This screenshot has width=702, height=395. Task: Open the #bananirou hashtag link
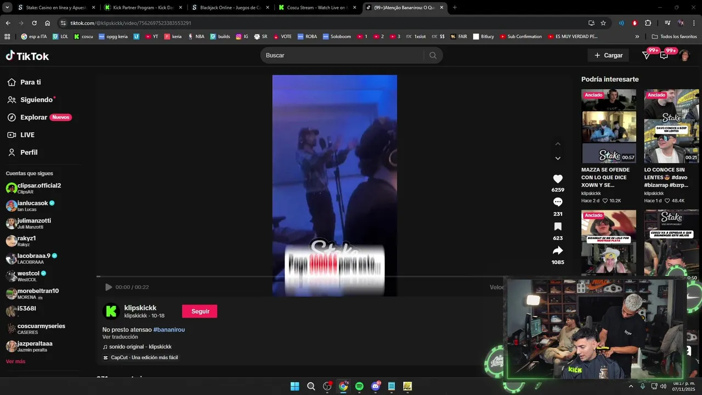169,330
